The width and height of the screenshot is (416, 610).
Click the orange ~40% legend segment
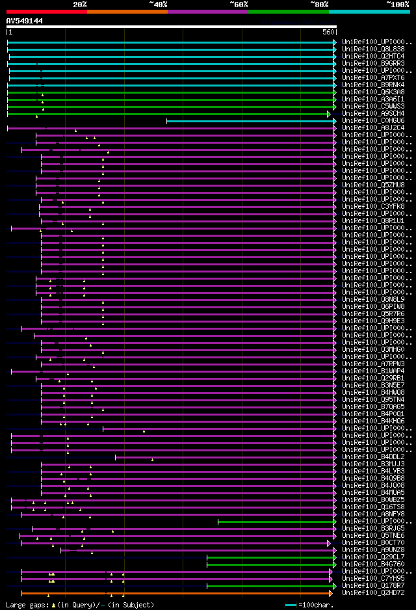127,12
